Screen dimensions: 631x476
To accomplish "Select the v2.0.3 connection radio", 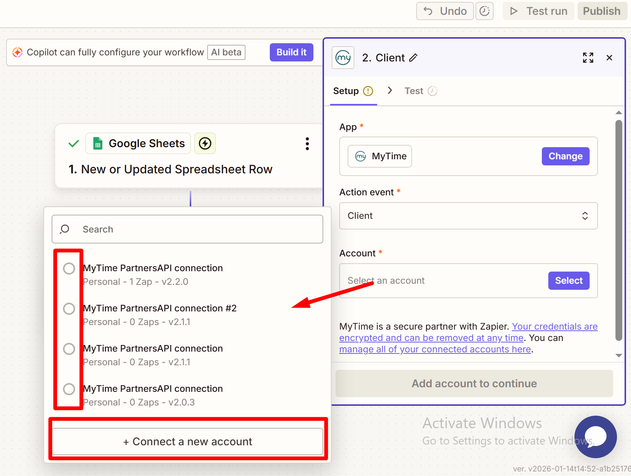I will click(69, 389).
